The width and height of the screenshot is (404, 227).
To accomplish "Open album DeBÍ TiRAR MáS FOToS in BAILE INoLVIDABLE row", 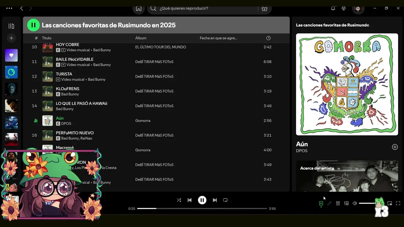I will [x=154, y=62].
